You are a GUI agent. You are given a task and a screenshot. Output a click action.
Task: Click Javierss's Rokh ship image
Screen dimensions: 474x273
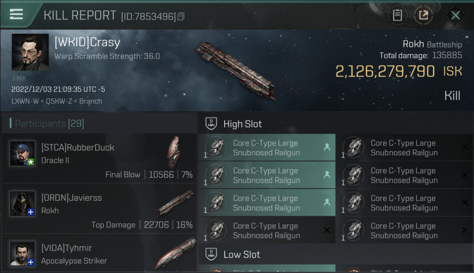(x=175, y=203)
